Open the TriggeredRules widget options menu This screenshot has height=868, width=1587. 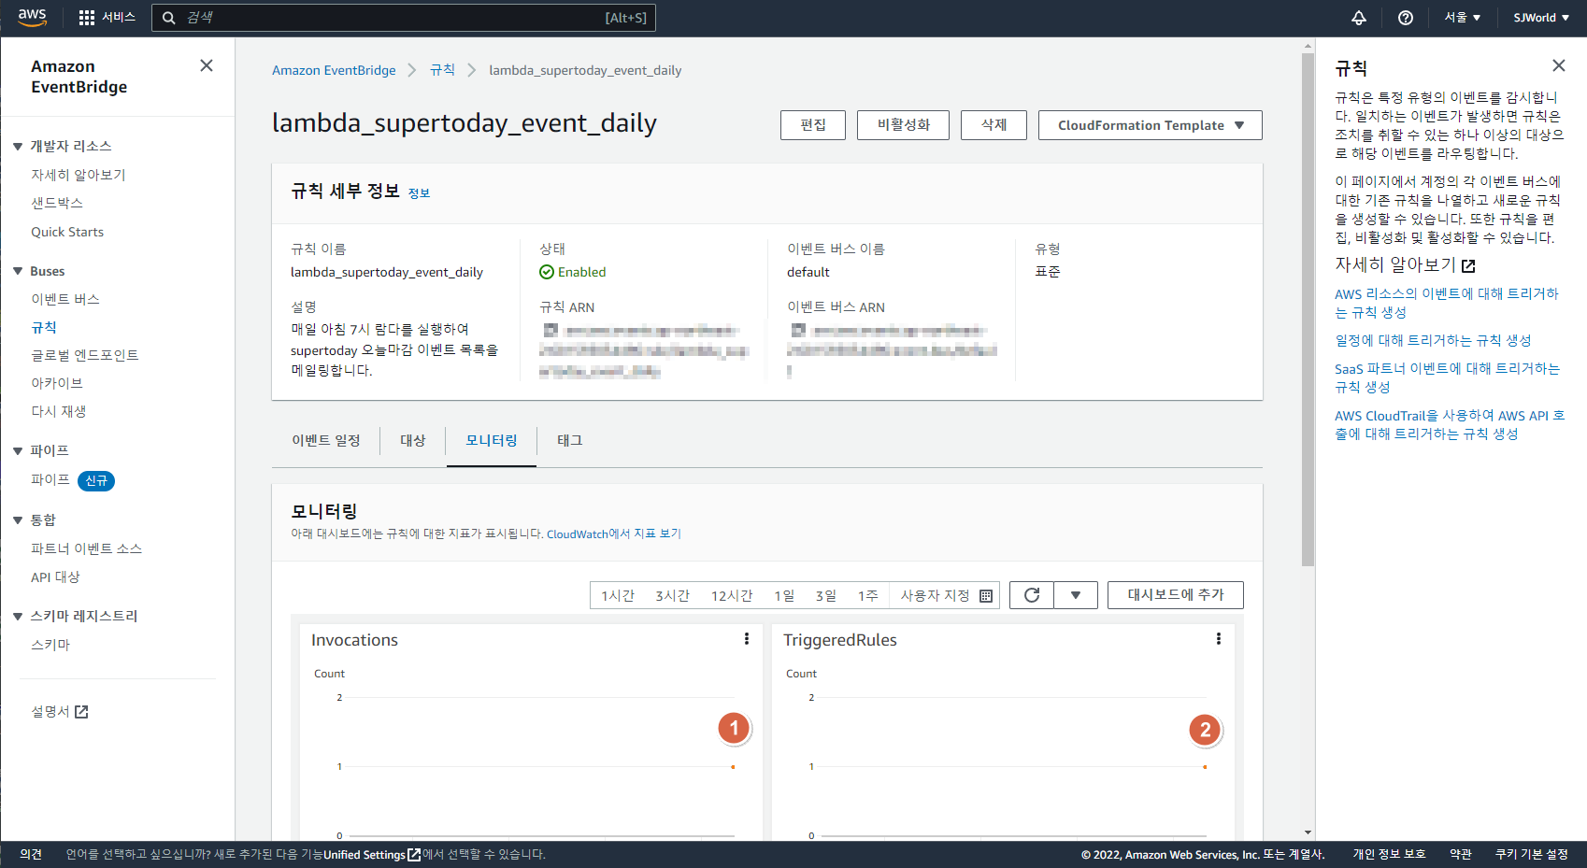[x=1219, y=639]
